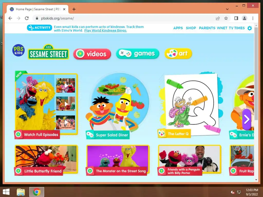263x197 pixels.
Task: Open the PARENTS menu link
Action: point(207,28)
